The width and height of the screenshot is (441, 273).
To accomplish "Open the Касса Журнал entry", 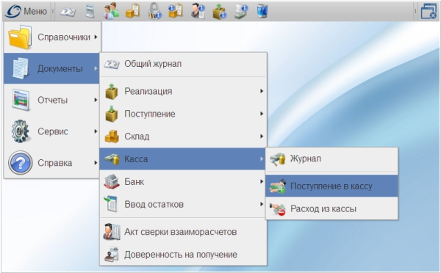I will coord(331,159).
